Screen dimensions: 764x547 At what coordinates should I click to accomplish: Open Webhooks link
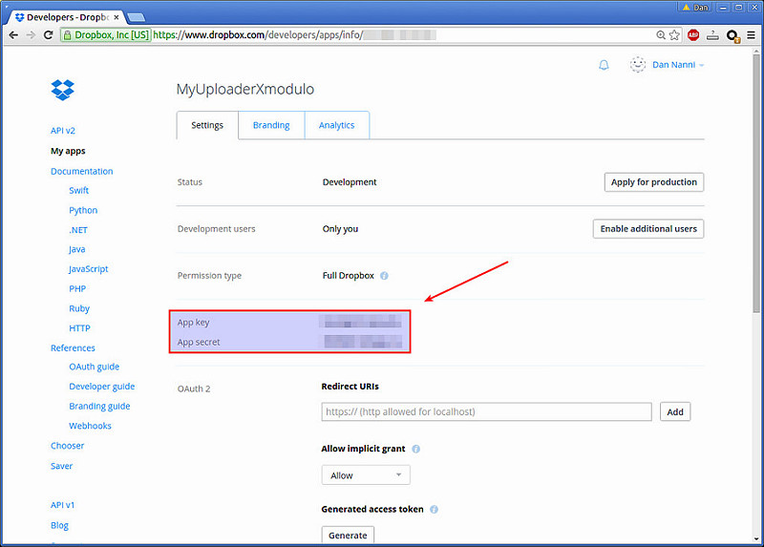coord(90,426)
